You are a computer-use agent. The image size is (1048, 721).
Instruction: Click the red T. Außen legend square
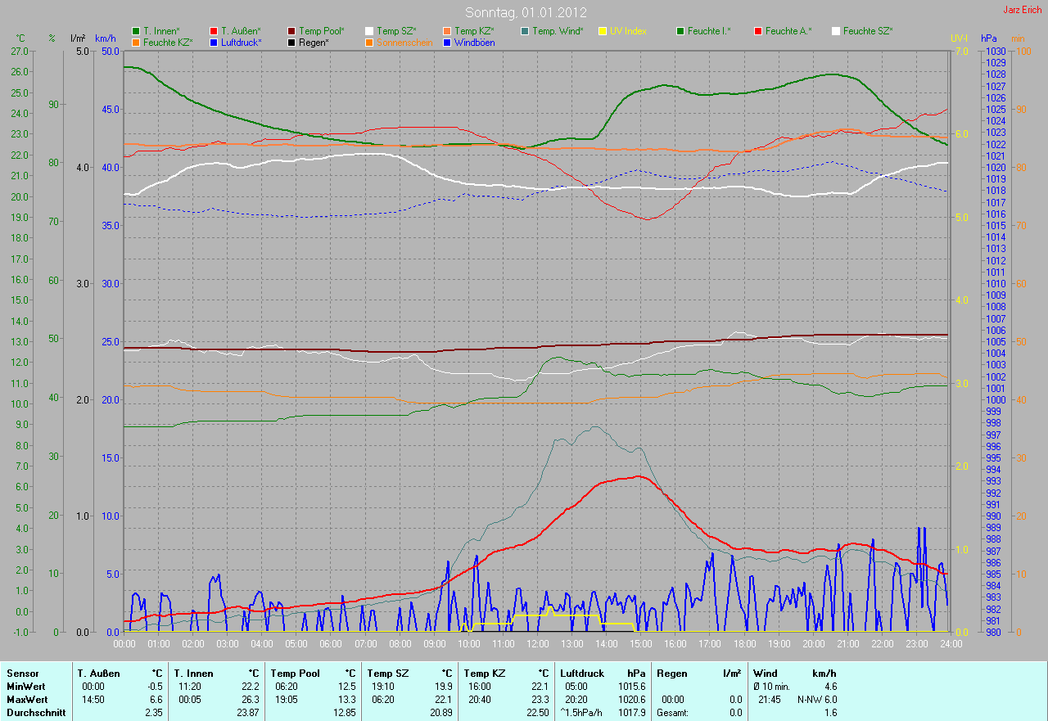click(x=214, y=31)
